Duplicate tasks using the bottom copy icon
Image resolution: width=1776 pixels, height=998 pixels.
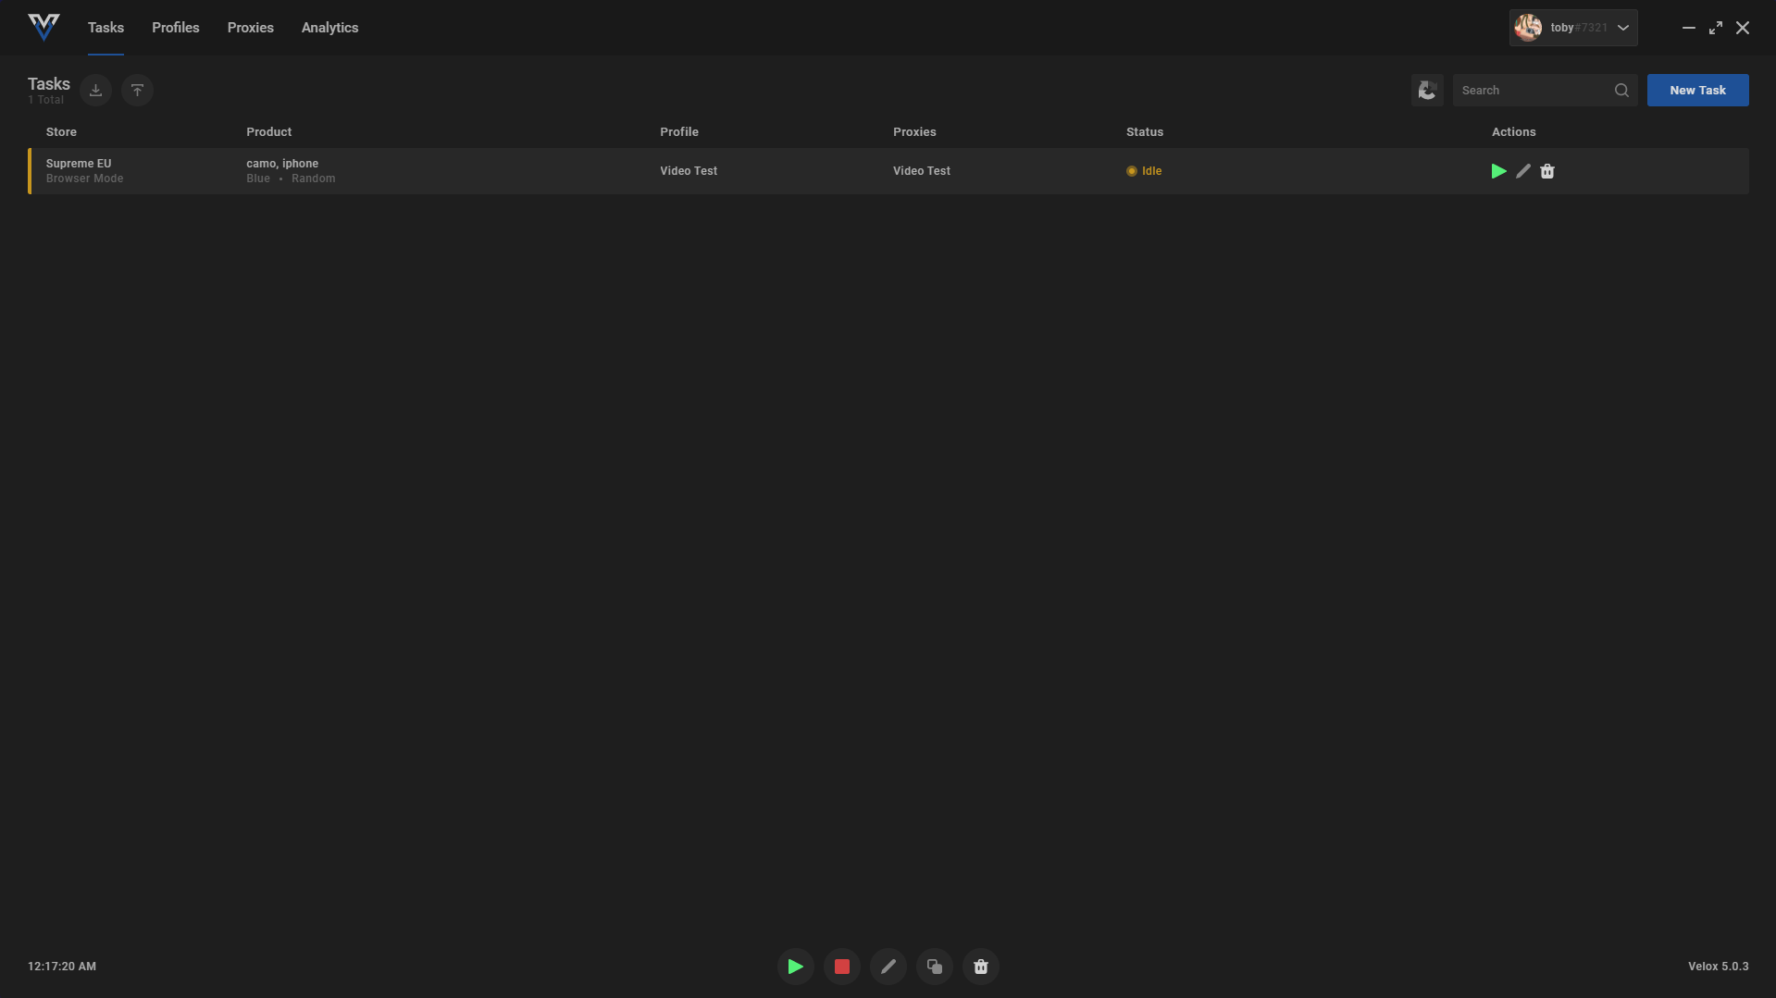[934, 967]
